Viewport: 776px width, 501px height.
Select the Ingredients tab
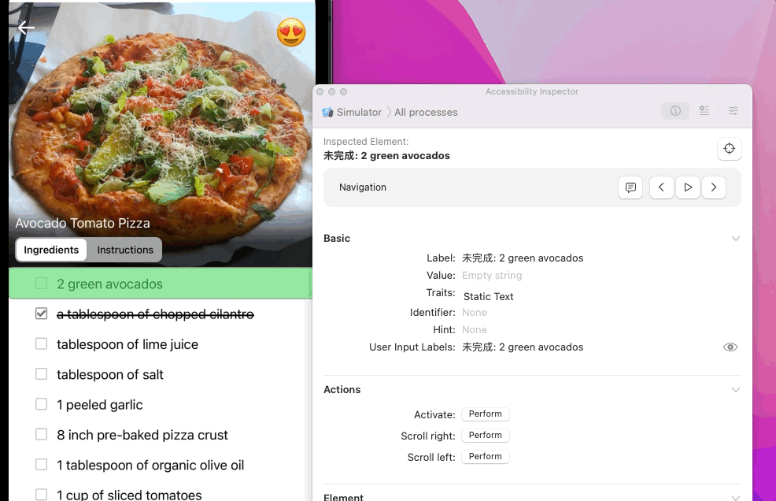coord(51,250)
